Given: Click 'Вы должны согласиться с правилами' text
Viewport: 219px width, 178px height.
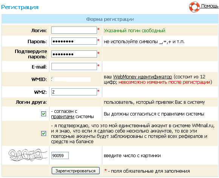Looking at the screenshot, I should click(x=154, y=114).
